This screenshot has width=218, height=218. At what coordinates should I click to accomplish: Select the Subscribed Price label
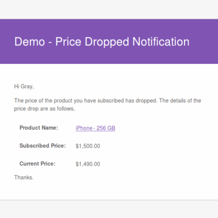[43, 146]
